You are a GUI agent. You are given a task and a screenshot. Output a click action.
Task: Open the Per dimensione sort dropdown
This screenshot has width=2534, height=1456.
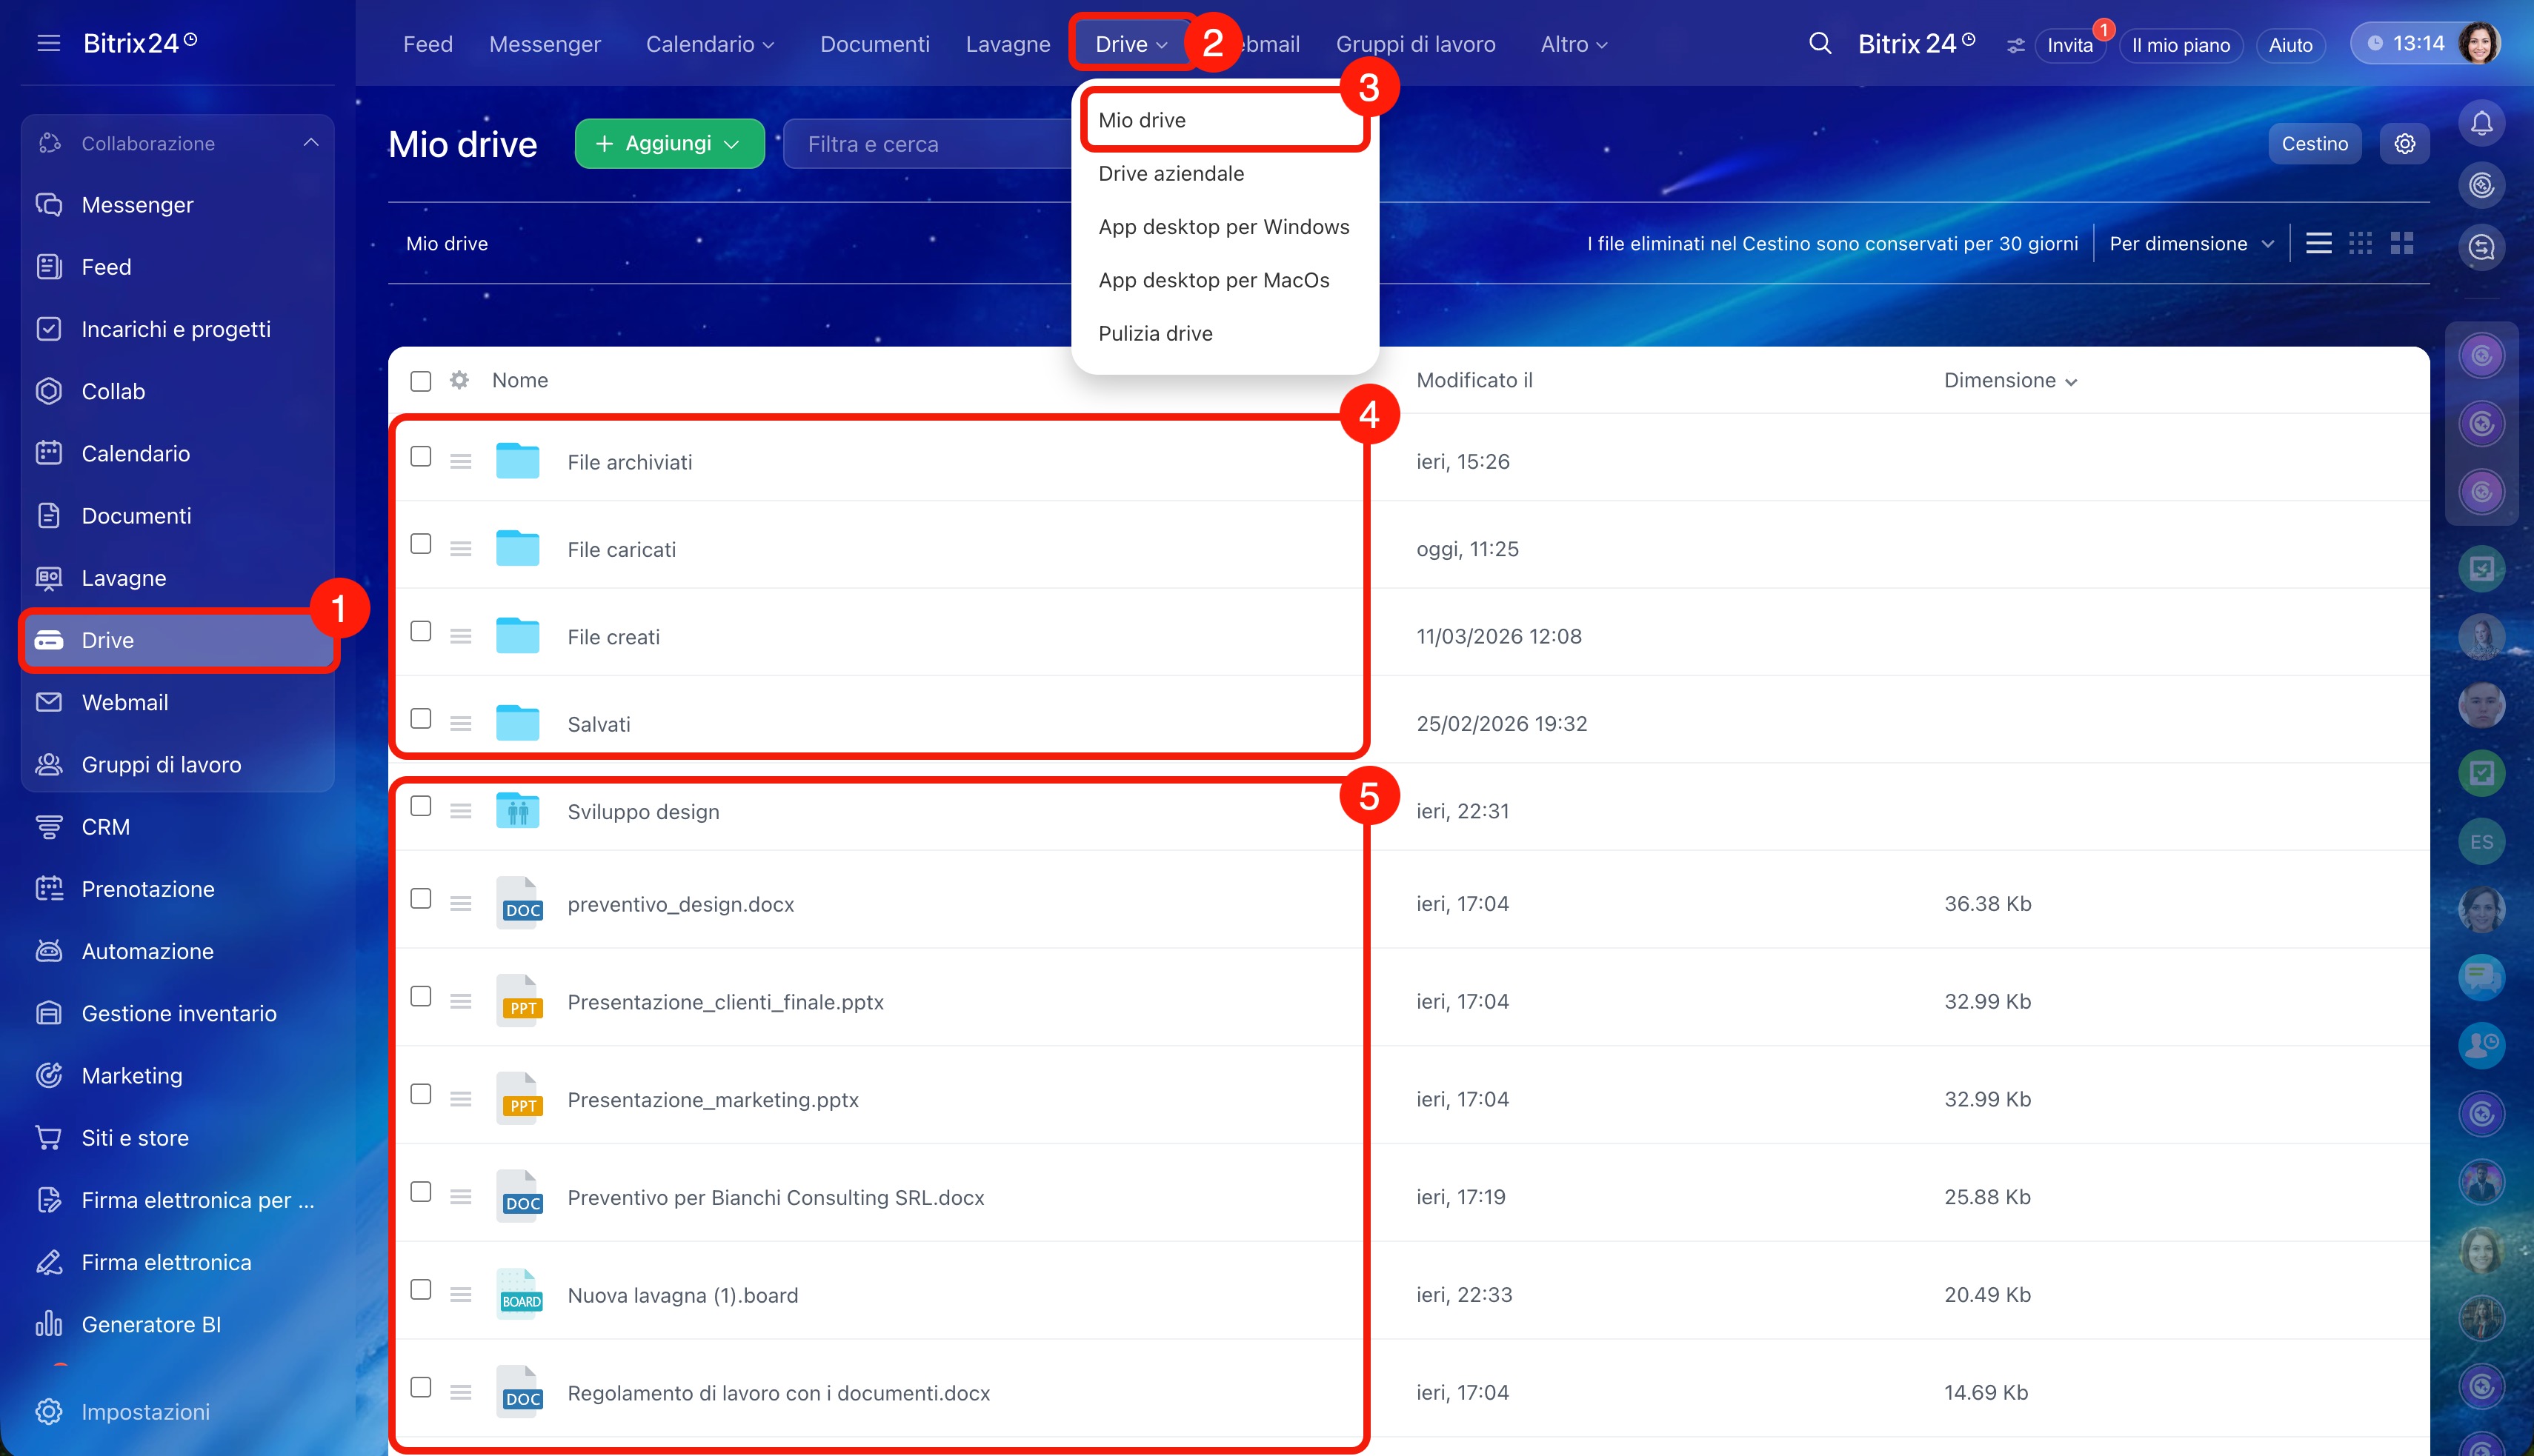point(2191,244)
